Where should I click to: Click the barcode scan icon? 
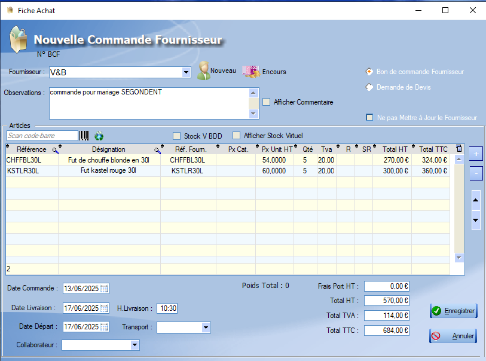pyautogui.click(x=85, y=136)
